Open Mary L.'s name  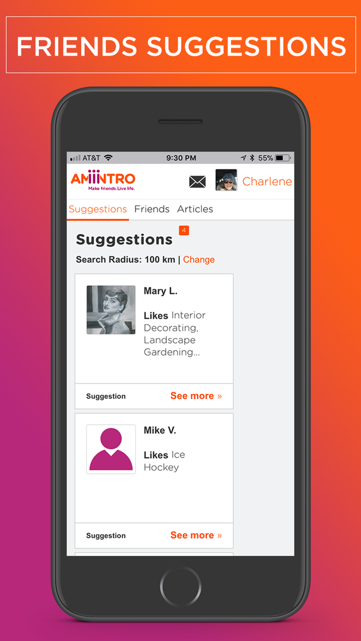point(160,291)
